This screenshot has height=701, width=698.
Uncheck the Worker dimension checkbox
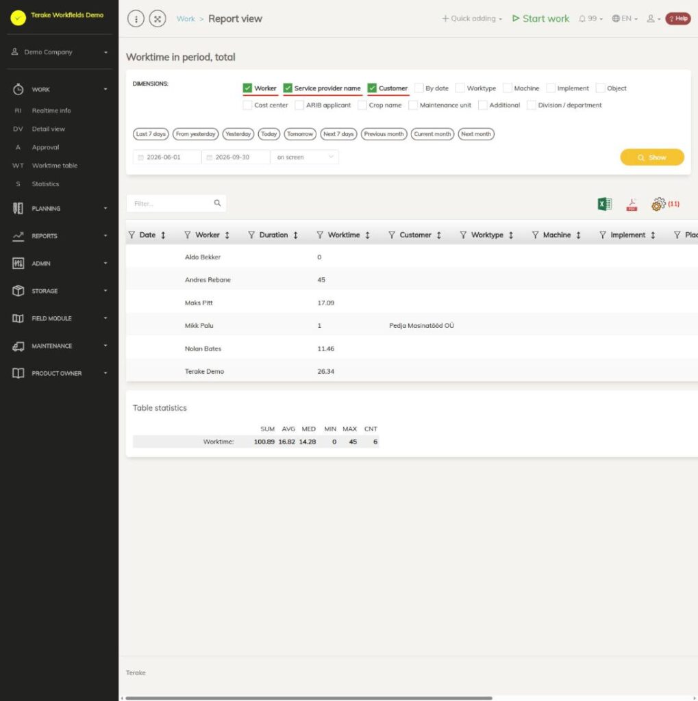point(247,88)
